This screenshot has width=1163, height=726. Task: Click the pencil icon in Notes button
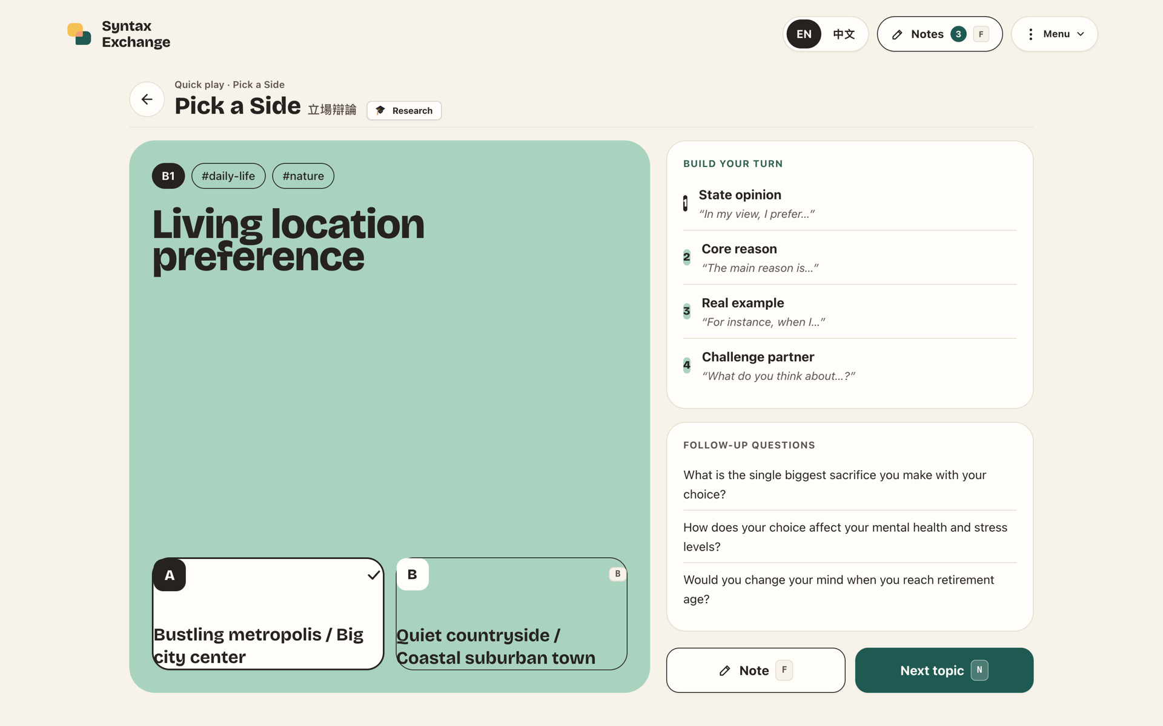pos(897,34)
